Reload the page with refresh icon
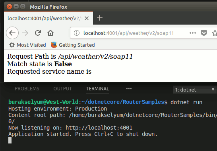The height and width of the screenshot is (151, 217). pyautogui.click(x=38, y=33)
